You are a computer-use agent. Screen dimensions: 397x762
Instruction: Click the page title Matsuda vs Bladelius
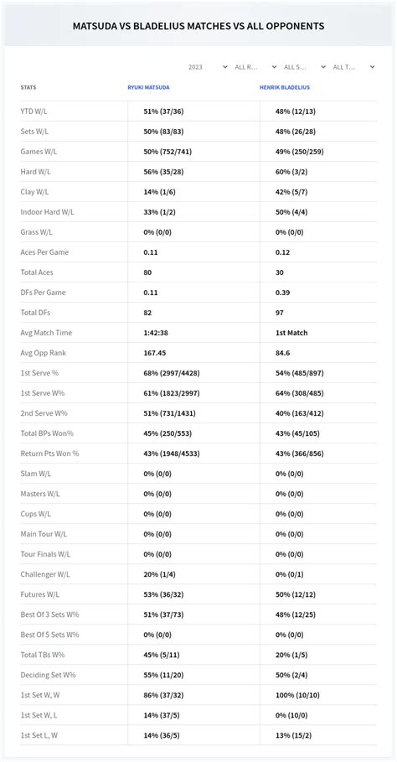click(198, 26)
